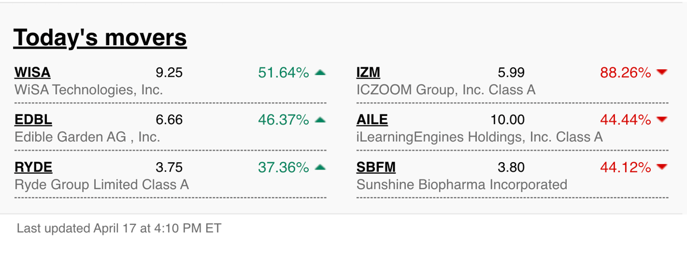Click Edible Garden AG, Inc. company name
The height and width of the screenshot is (257, 687).
click(88, 137)
